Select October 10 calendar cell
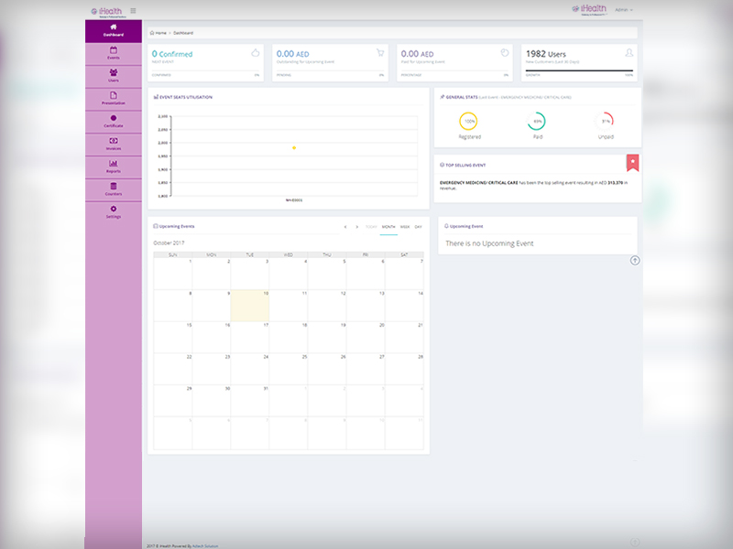This screenshot has width=733, height=549. (249, 307)
